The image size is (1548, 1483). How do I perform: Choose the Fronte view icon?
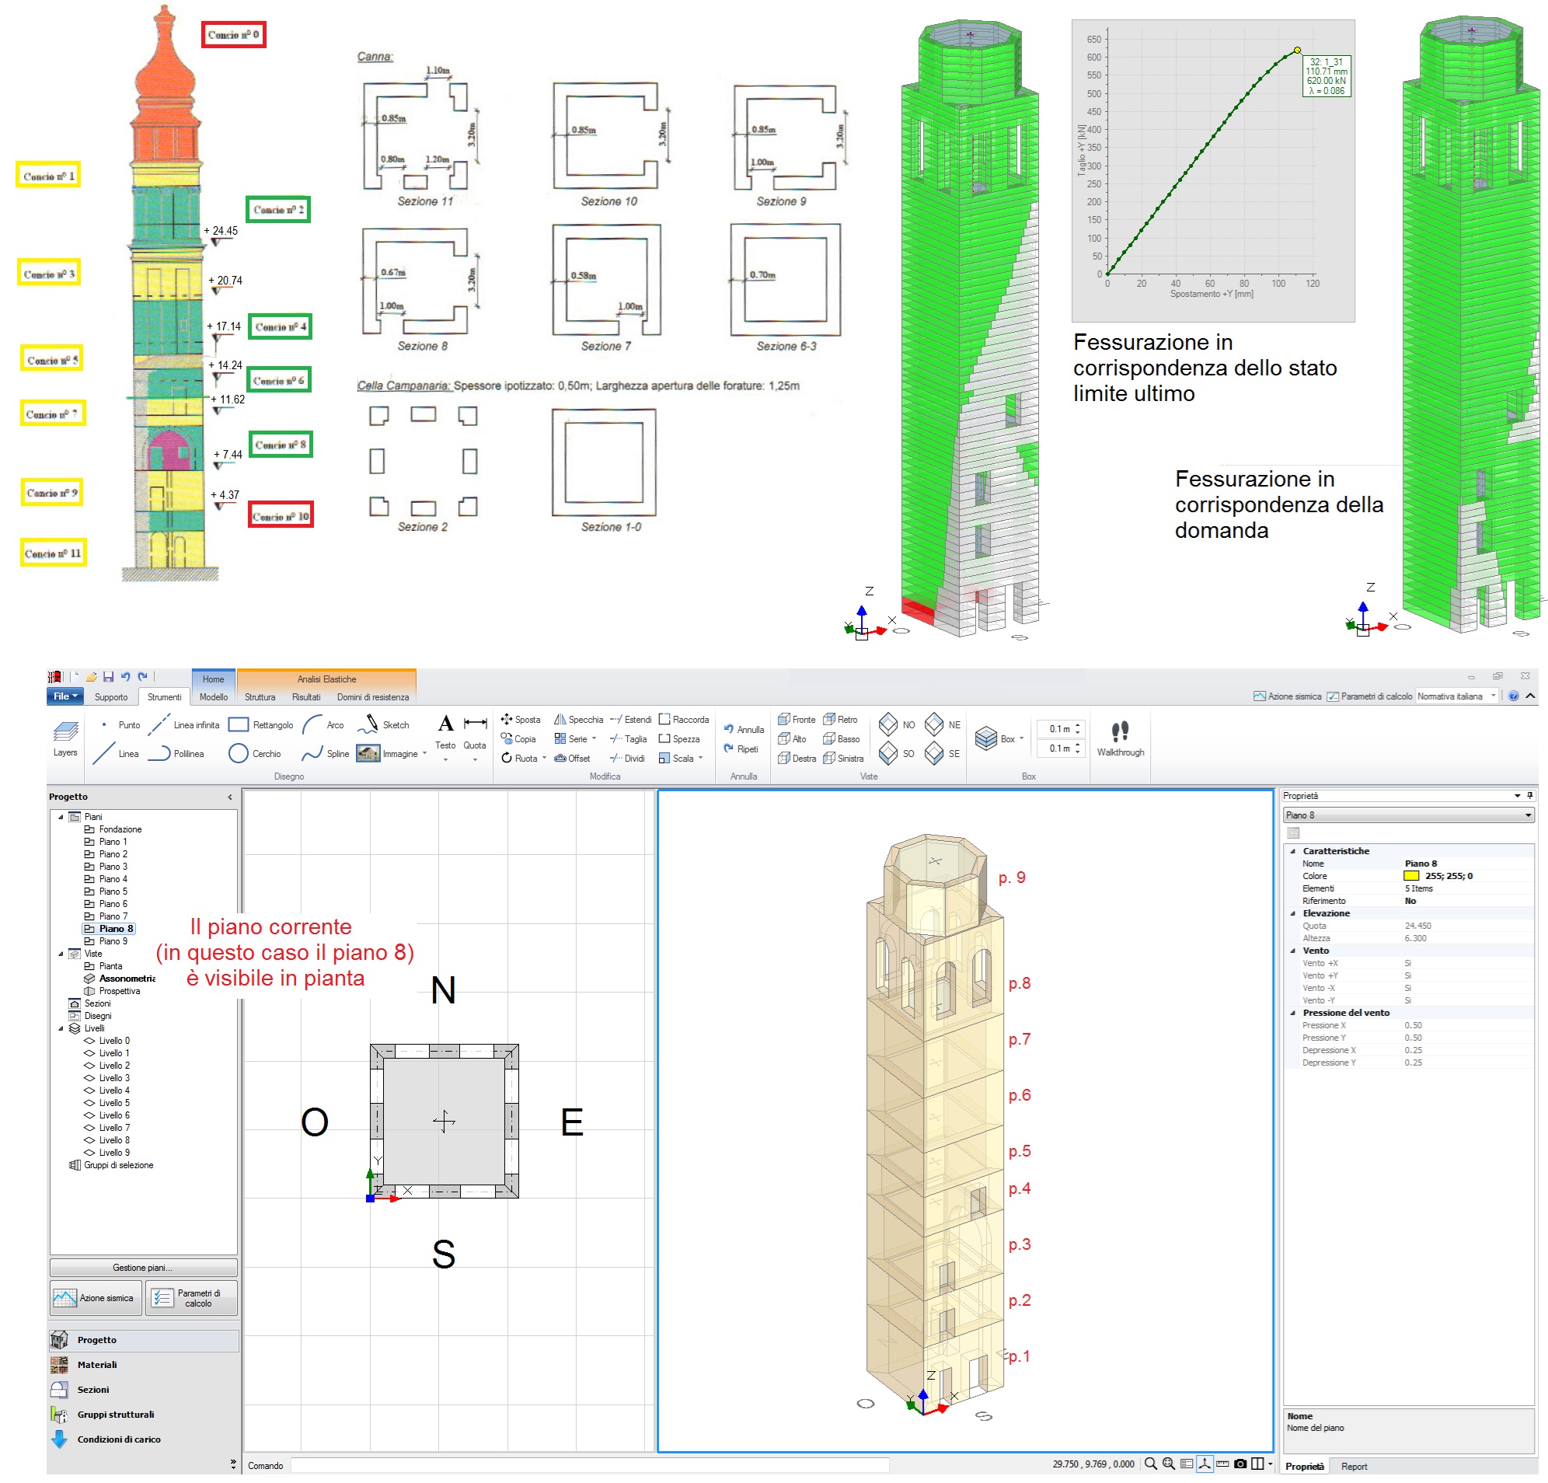[784, 719]
